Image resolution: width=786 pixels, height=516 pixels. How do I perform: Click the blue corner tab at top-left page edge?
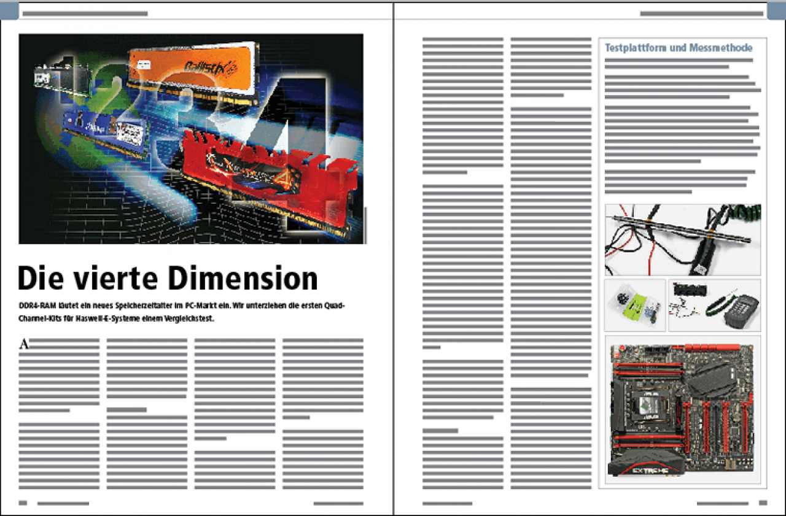9,11
